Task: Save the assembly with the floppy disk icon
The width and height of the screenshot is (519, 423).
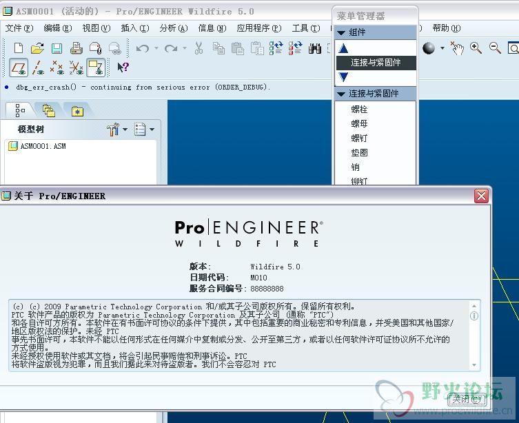Action: click(x=57, y=48)
